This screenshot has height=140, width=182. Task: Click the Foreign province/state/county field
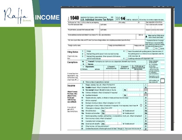[120, 47]
